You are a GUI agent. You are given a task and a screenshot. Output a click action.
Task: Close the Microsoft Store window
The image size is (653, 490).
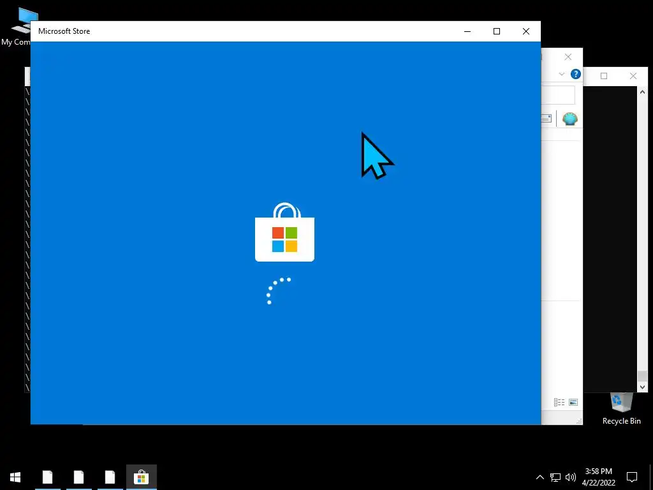coord(526,31)
